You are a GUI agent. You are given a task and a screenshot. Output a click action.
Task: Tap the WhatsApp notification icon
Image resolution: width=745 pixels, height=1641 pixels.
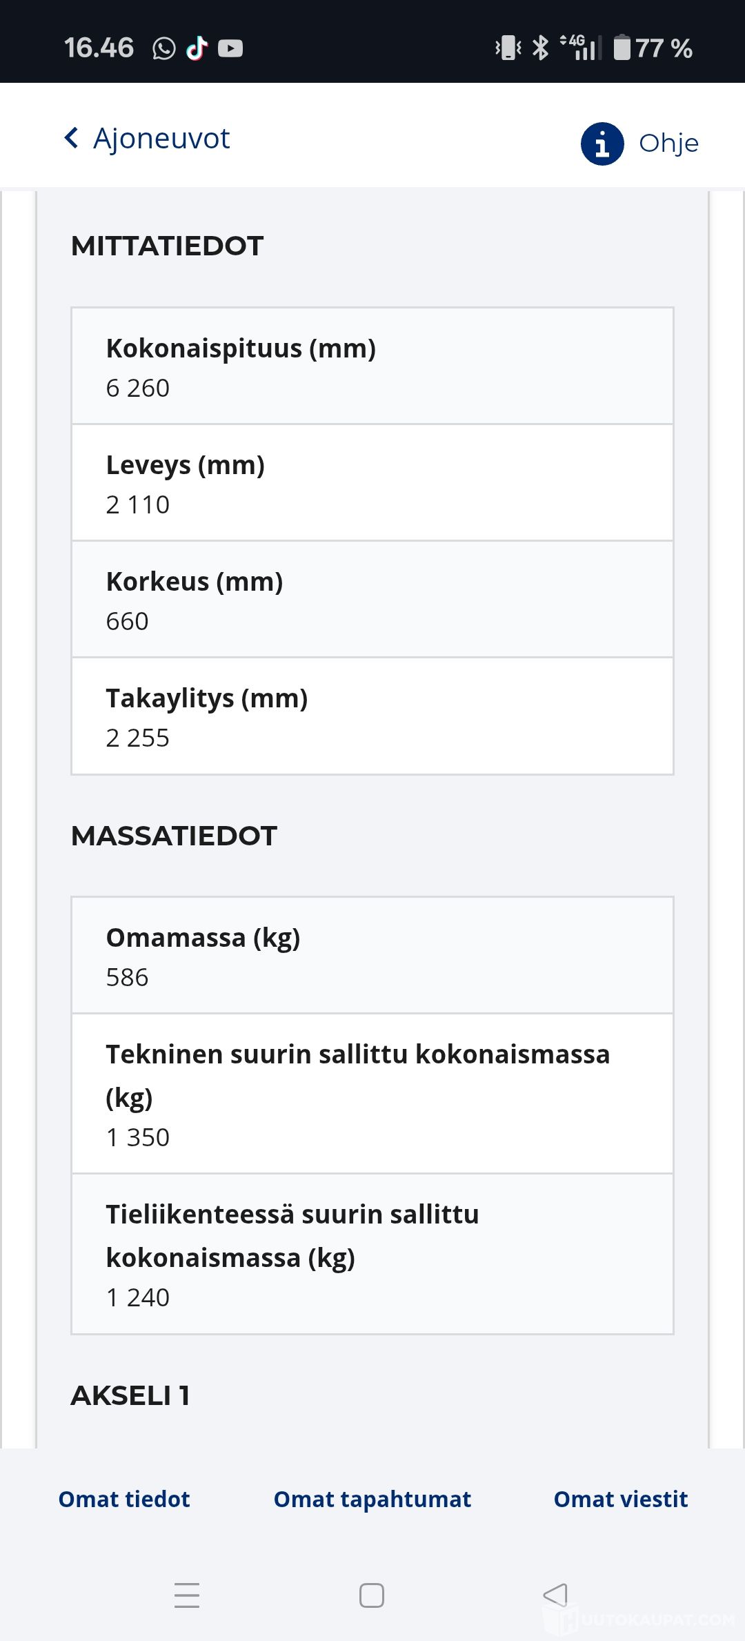[x=163, y=48]
